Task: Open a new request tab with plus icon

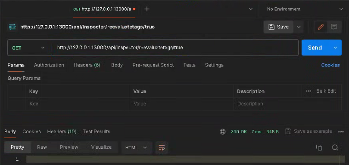Action: coord(147,9)
